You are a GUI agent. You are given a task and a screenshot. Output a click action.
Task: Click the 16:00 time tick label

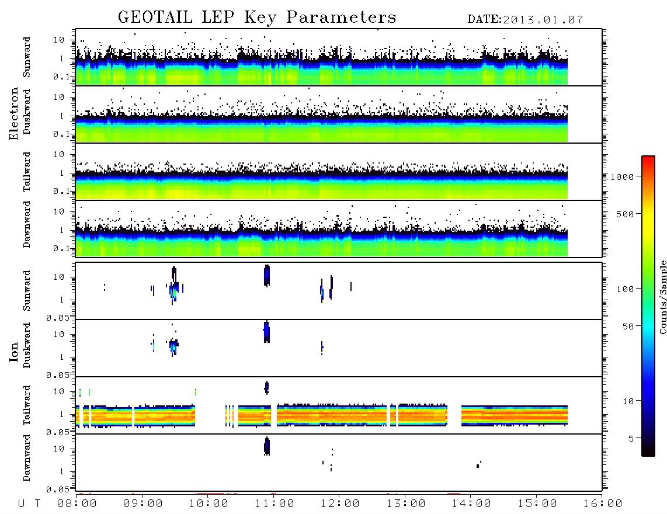click(x=603, y=504)
